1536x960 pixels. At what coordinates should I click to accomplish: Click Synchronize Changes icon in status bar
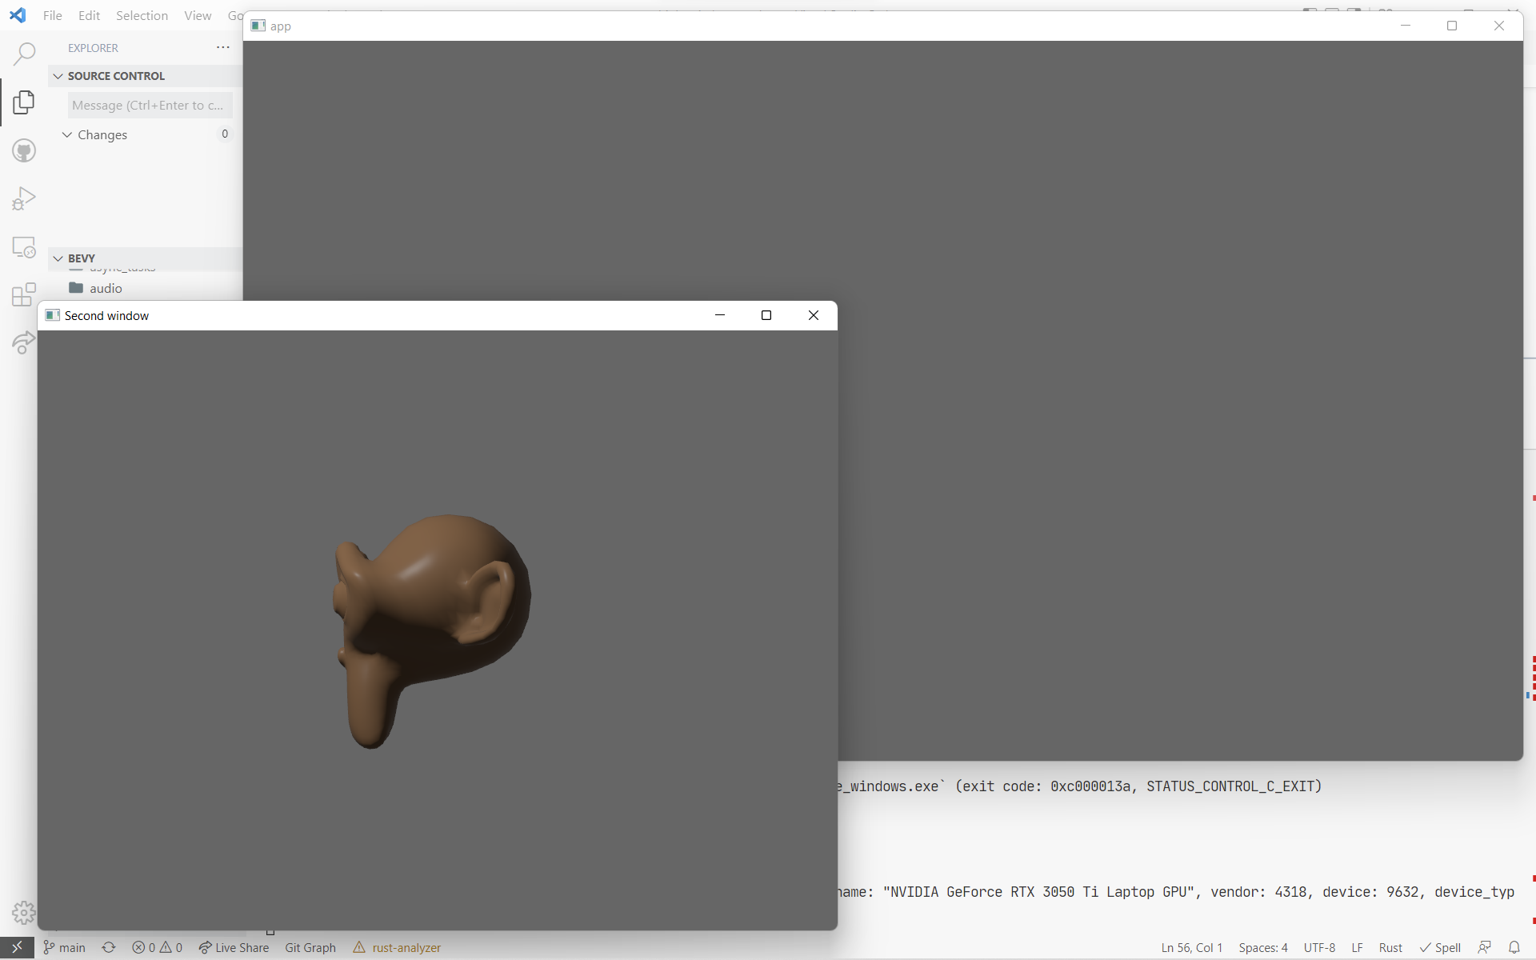pos(109,947)
